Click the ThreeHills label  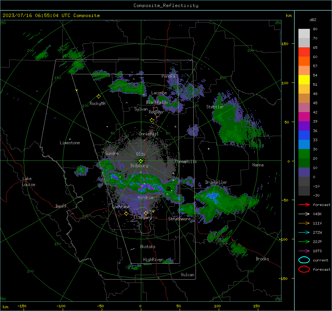pyautogui.click(x=186, y=162)
